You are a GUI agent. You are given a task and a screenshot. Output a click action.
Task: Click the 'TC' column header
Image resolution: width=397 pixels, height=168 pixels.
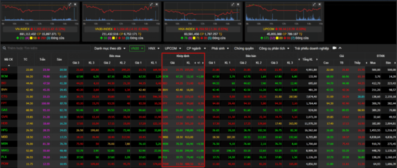25,59
